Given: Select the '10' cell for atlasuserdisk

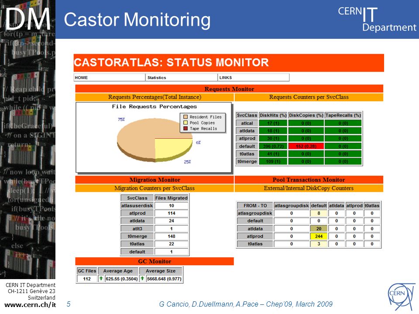Looking at the screenshot, I should [171, 205].
